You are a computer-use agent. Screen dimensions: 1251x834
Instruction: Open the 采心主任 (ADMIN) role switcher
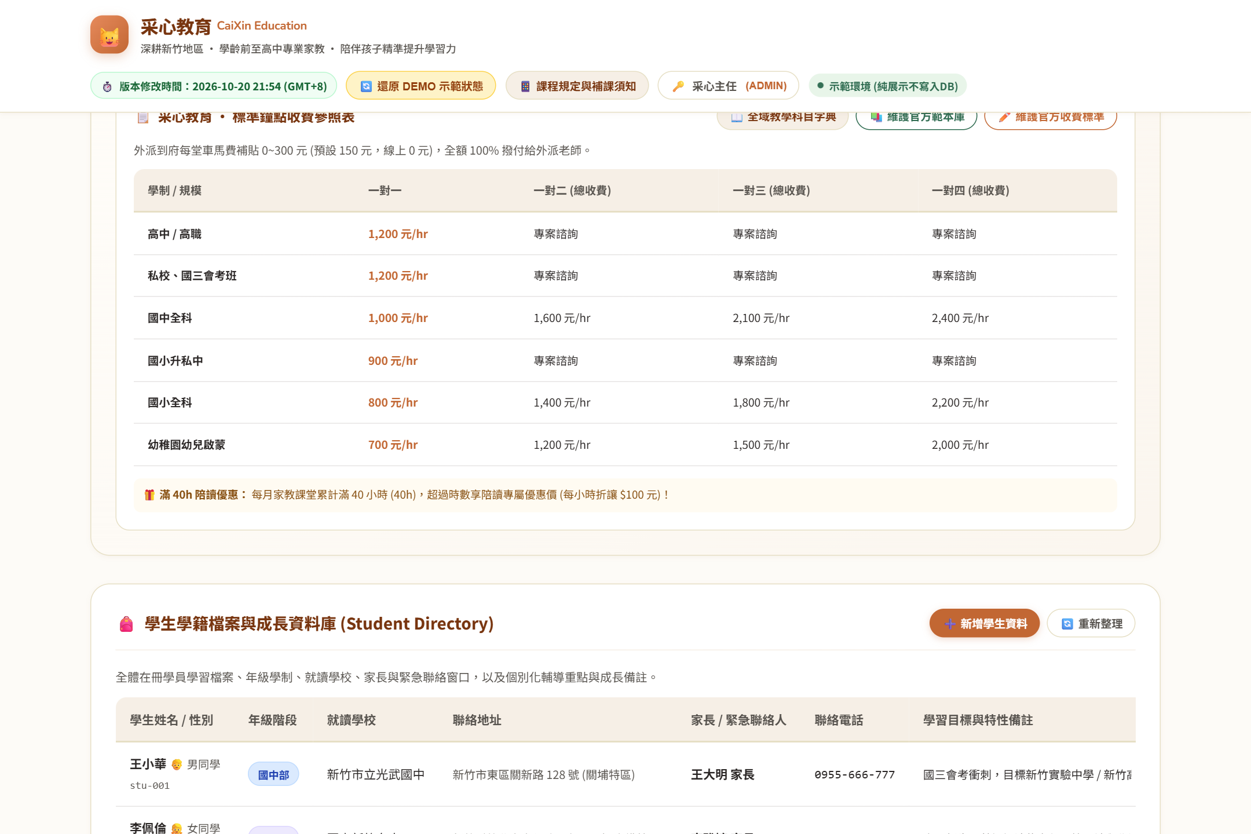pyautogui.click(x=728, y=86)
